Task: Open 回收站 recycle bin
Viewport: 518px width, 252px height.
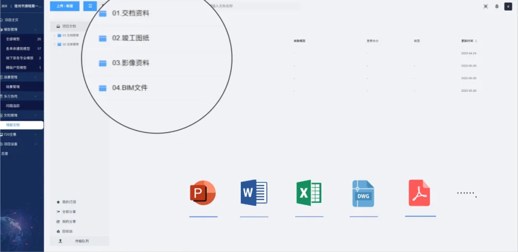Action: pos(67,231)
